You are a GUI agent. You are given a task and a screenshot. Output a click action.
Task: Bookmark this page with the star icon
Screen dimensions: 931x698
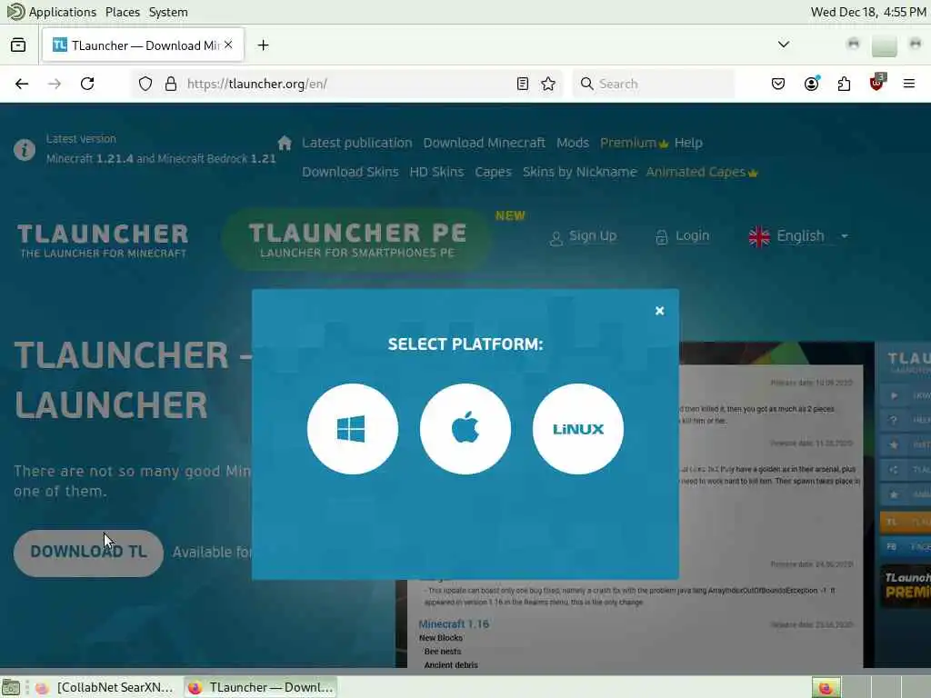click(548, 84)
